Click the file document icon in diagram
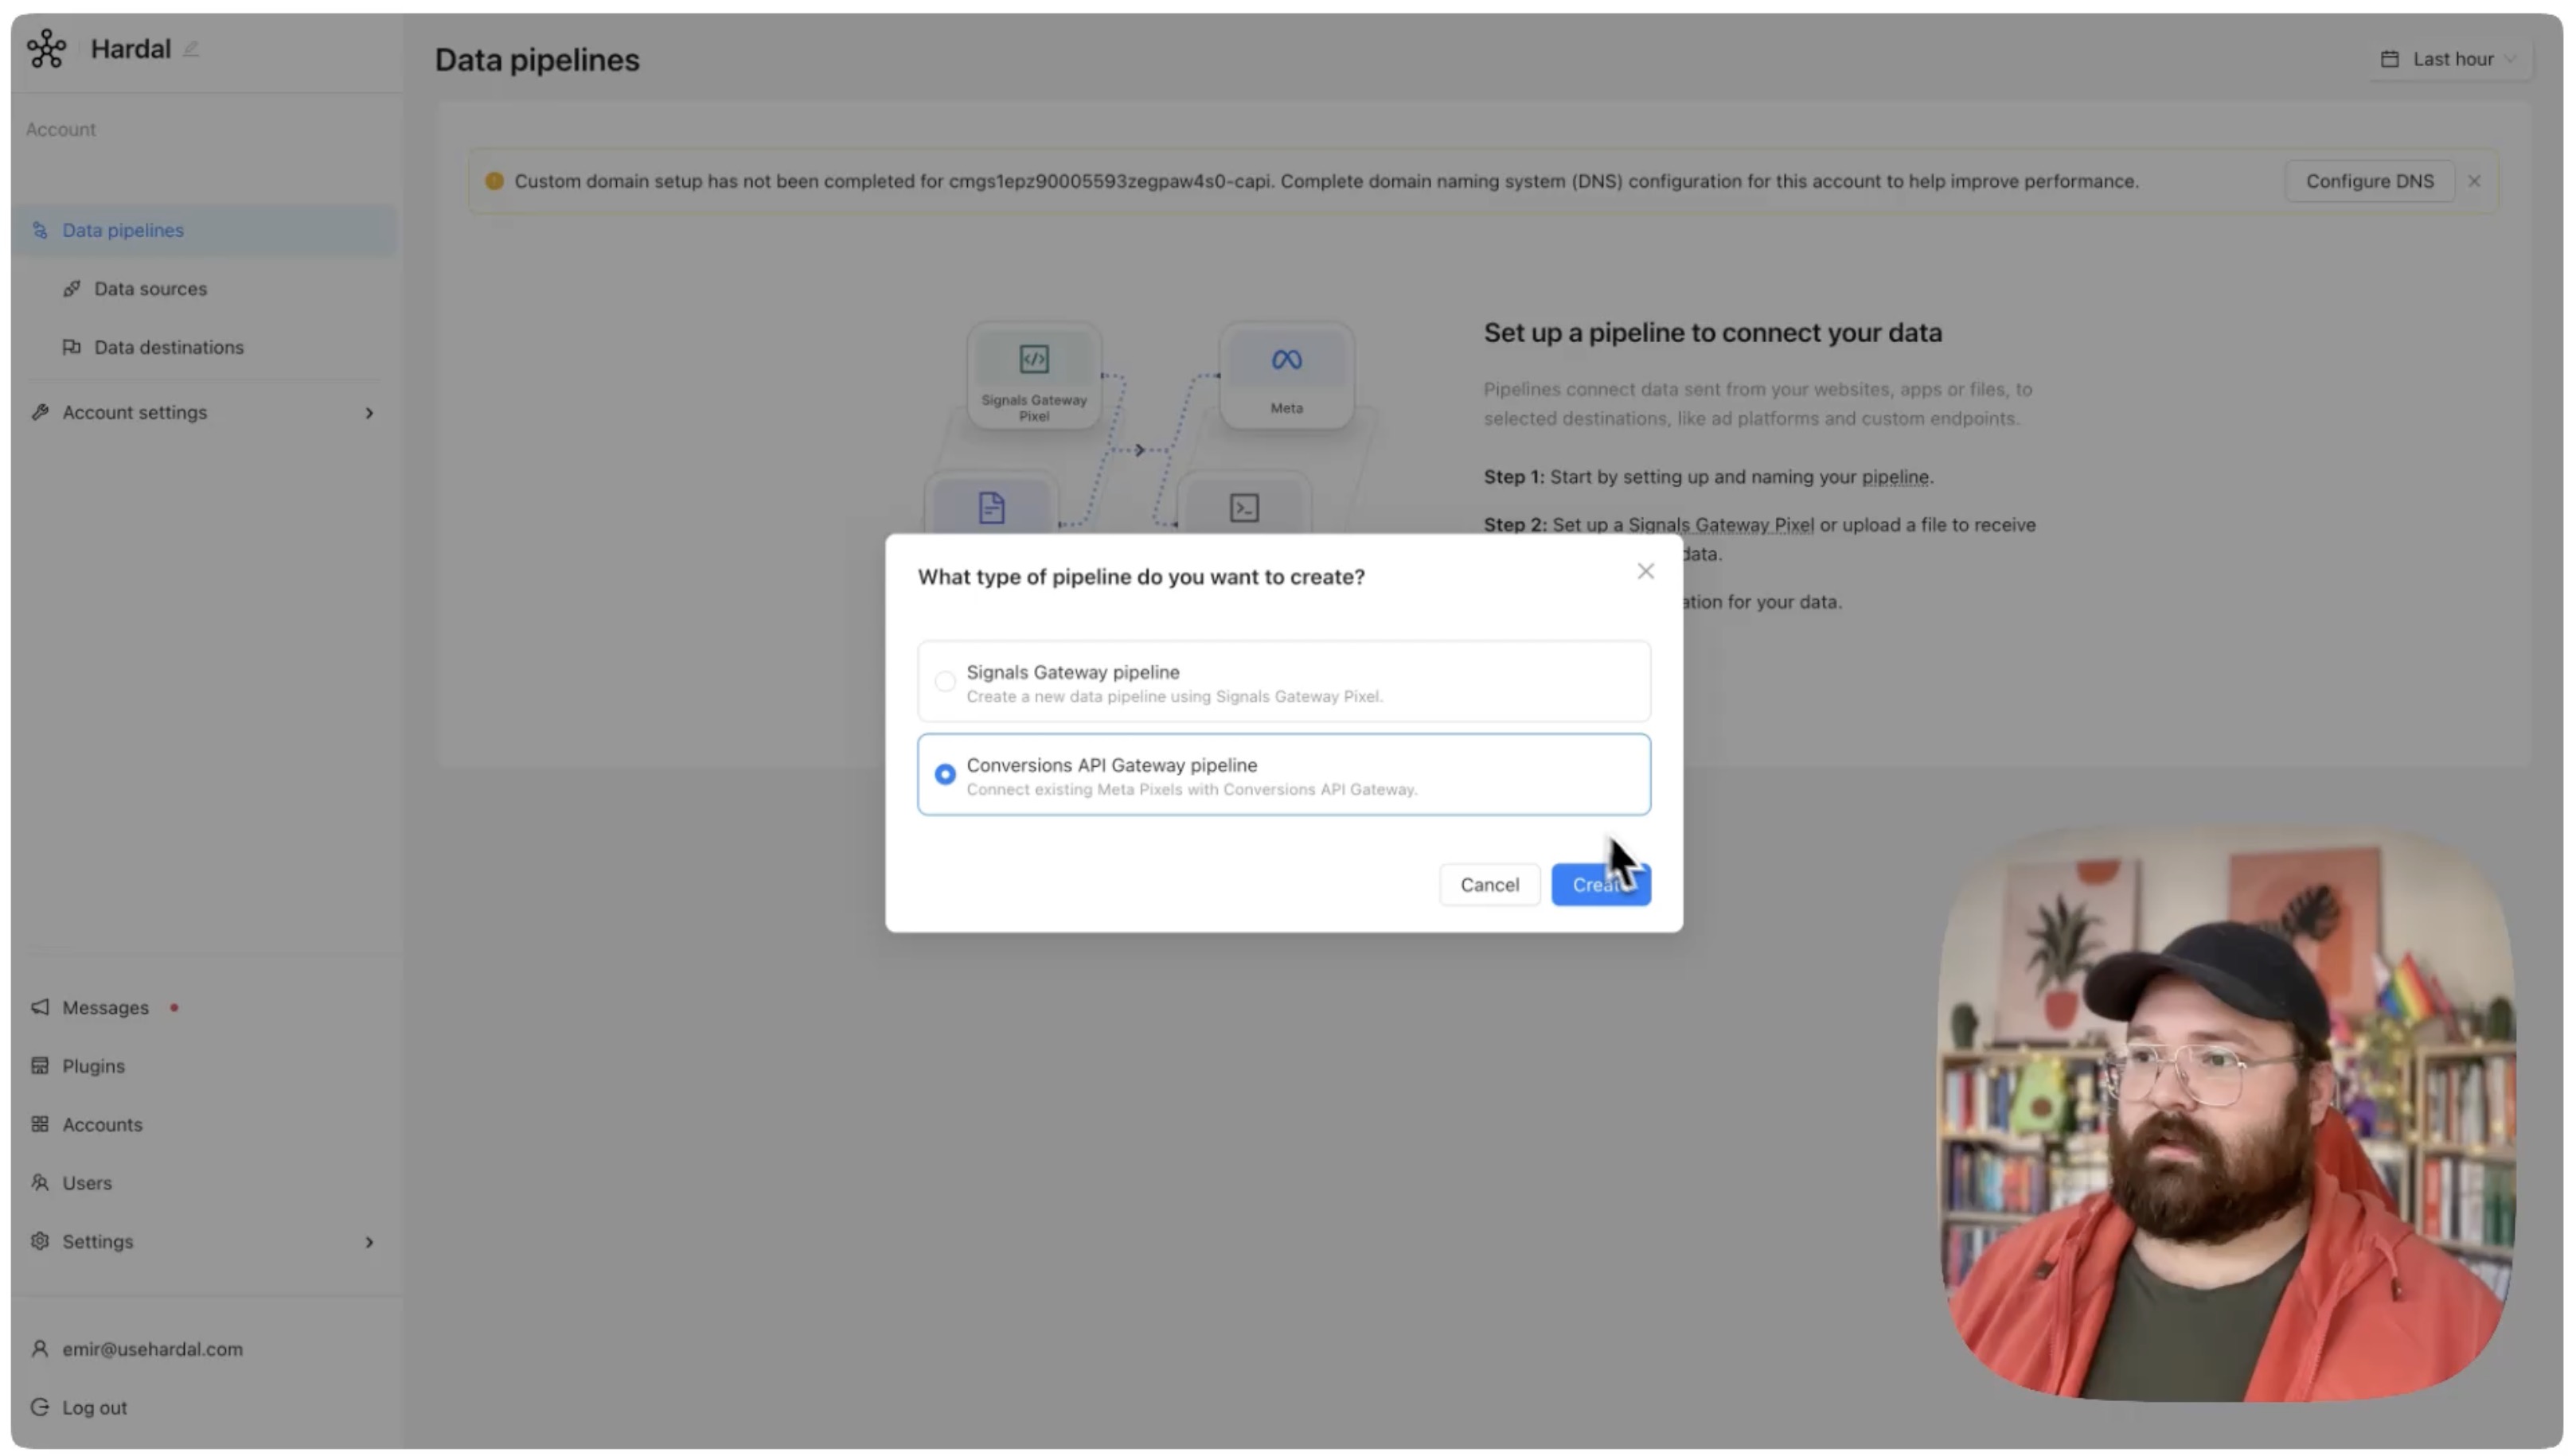This screenshot has width=2568, height=1456. click(x=990, y=508)
